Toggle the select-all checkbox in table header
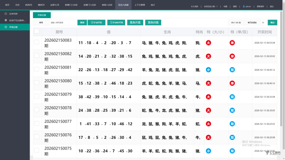This screenshot has height=160, width=285. pyautogui.click(x=37, y=31)
